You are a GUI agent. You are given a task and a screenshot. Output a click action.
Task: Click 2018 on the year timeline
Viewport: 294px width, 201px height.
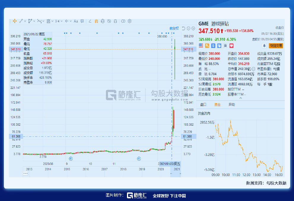pos(123,169)
